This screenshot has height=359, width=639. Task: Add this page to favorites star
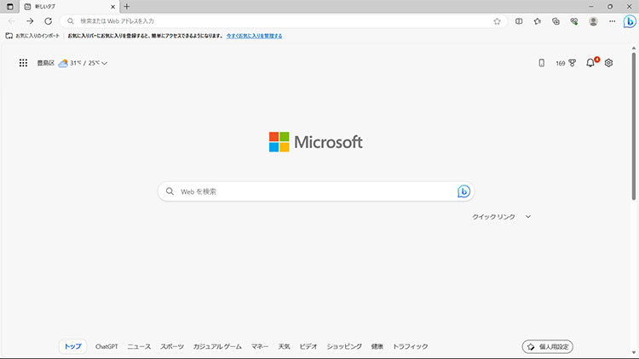[497, 21]
